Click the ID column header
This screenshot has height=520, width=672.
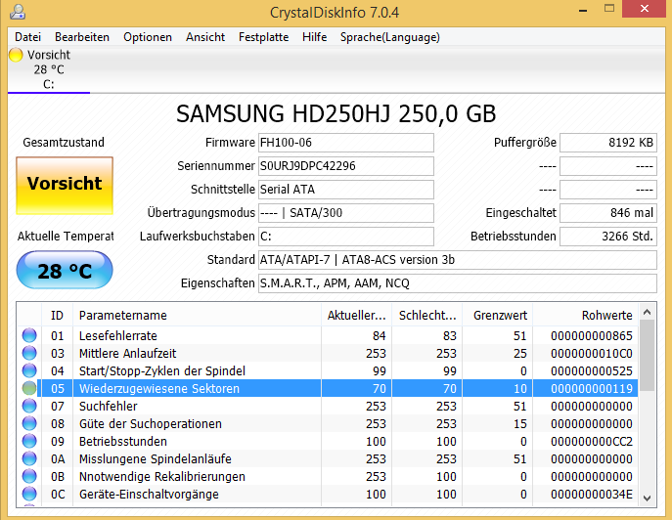pyautogui.click(x=57, y=316)
